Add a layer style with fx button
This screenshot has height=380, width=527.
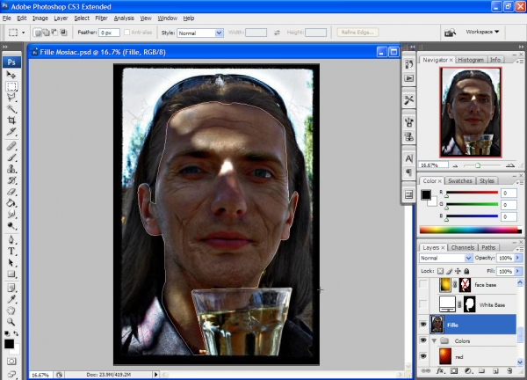pos(440,371)
